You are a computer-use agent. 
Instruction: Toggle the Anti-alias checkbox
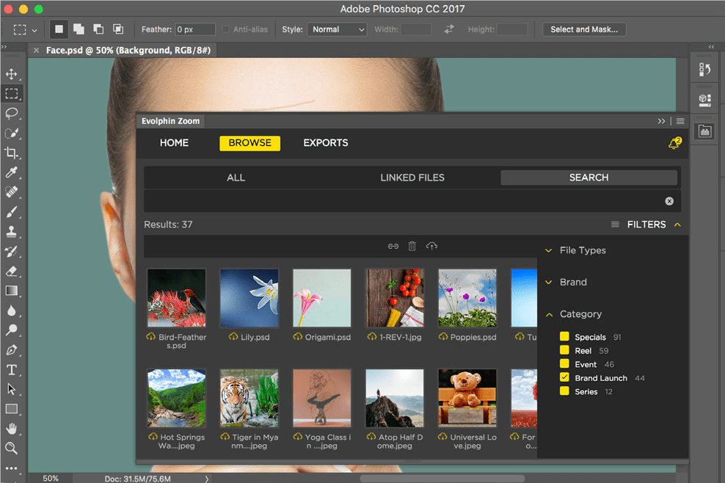225,29
